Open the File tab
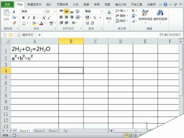Screen dimensions: 184x138 click(x=7, y=4)
